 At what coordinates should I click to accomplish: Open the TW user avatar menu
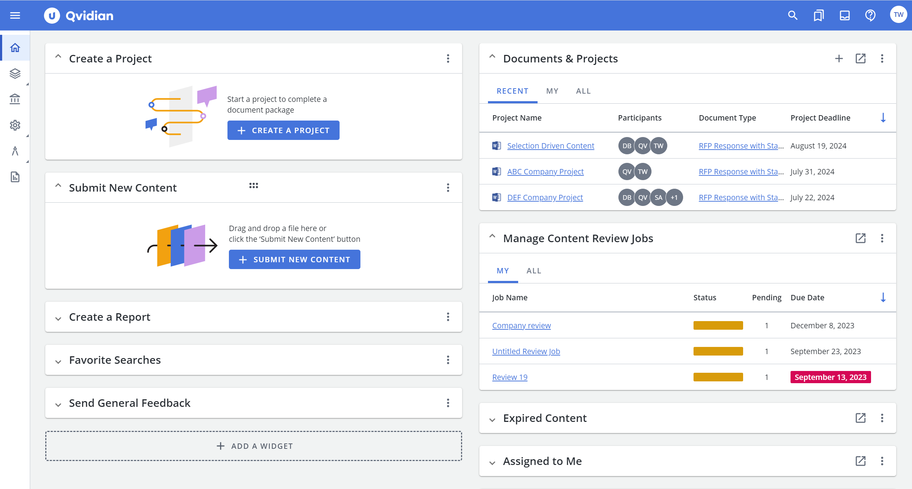tap(898, 15)
